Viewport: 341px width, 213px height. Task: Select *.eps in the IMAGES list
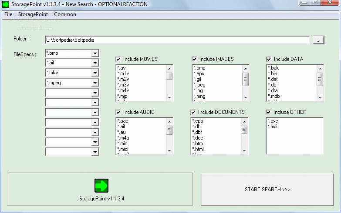(x=199, y=73)
